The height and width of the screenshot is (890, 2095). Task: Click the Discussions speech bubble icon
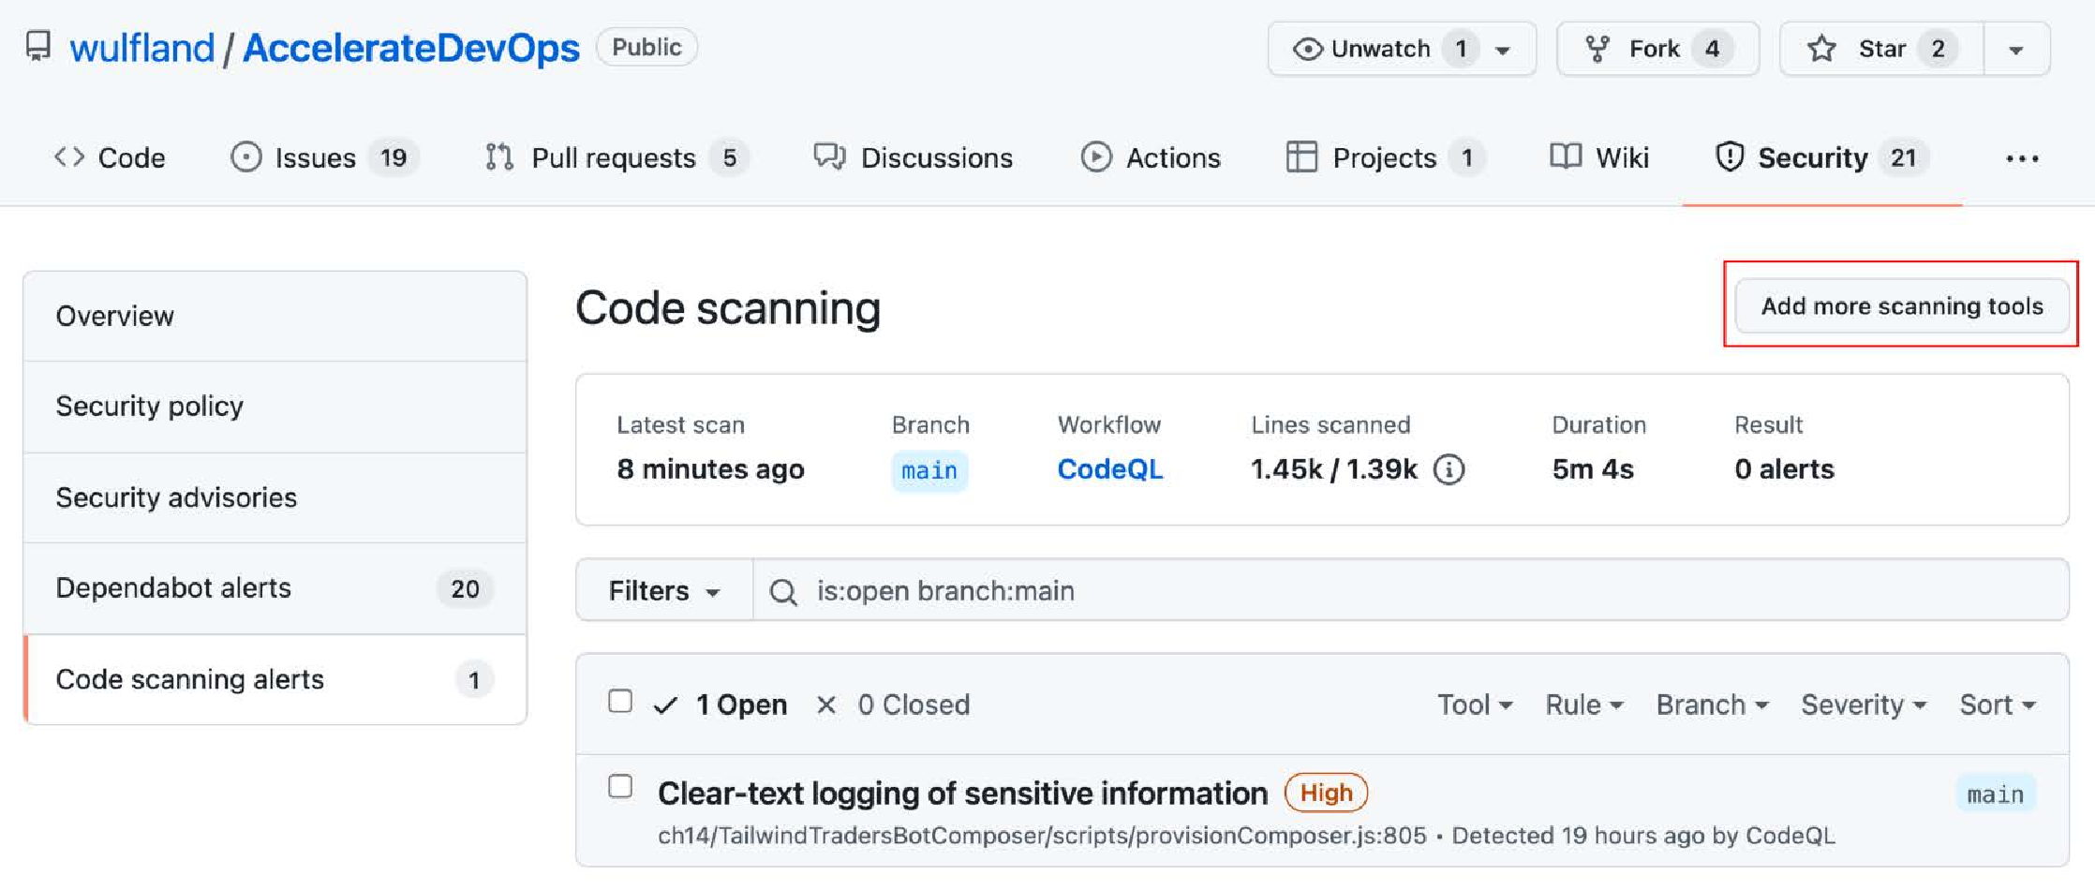coord(829,157)
